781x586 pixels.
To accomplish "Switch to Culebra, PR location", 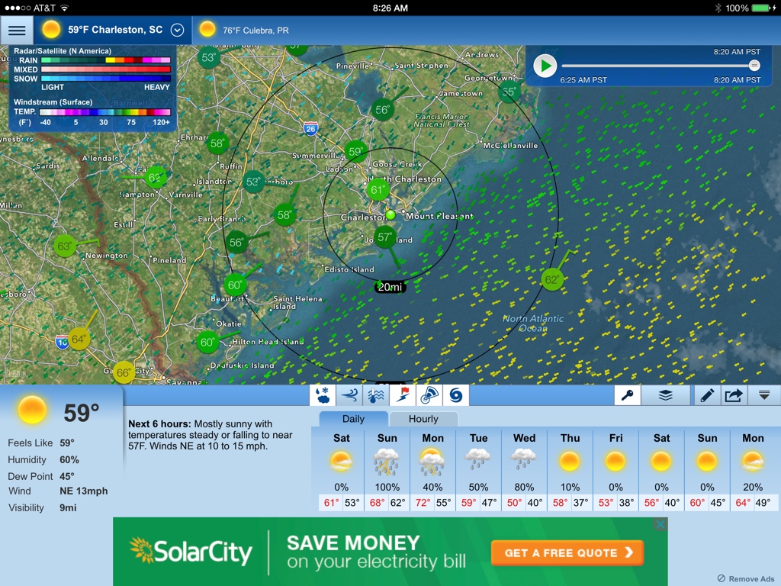I will point(246,31).
